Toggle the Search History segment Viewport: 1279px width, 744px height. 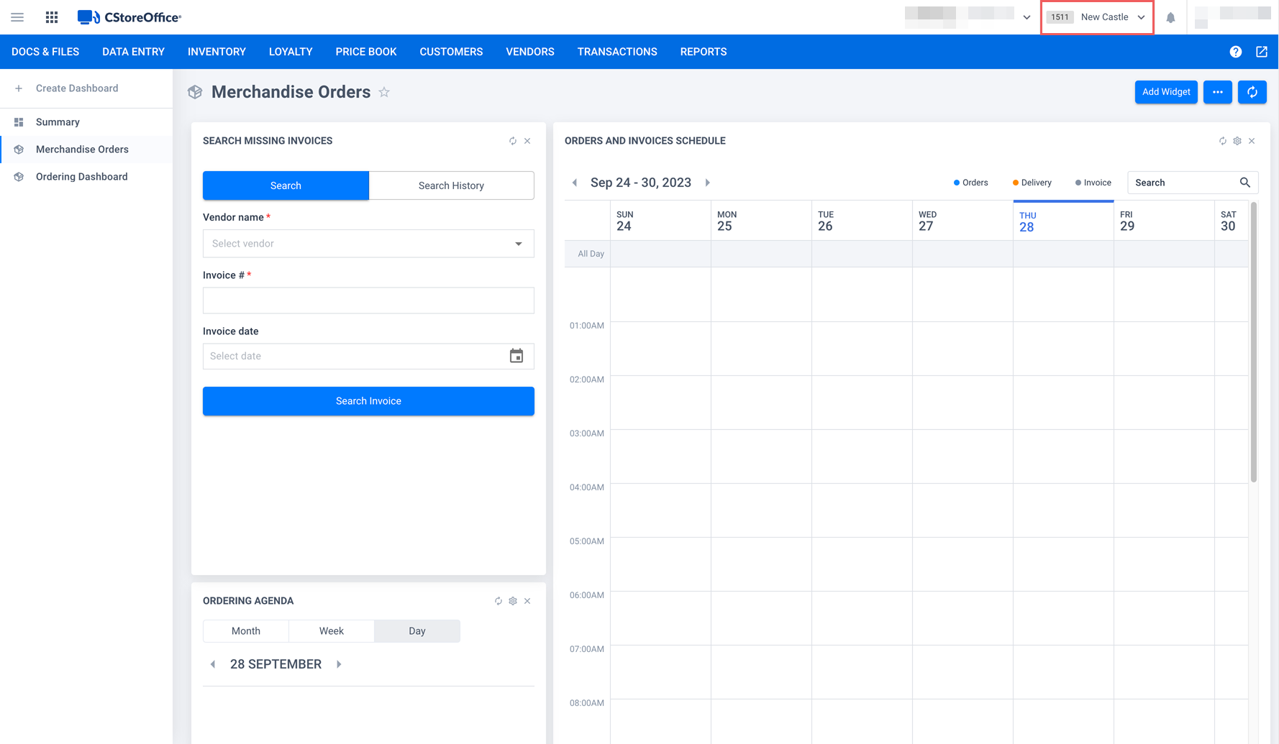pos(451,185)
